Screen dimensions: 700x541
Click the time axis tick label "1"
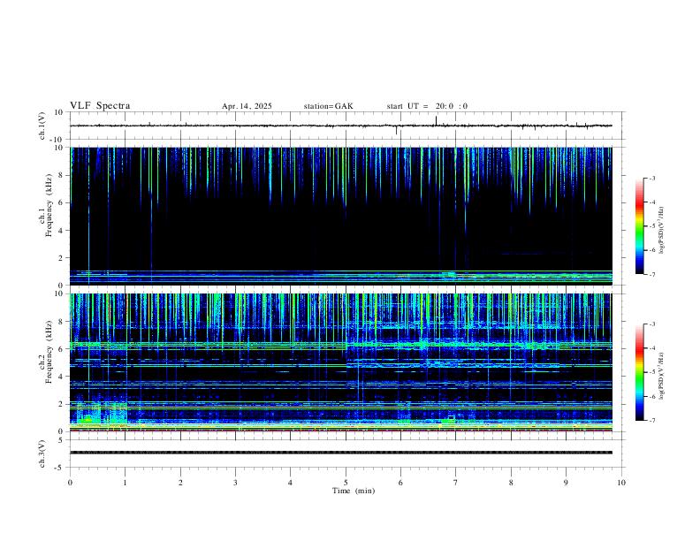click(x=125, y=483)
